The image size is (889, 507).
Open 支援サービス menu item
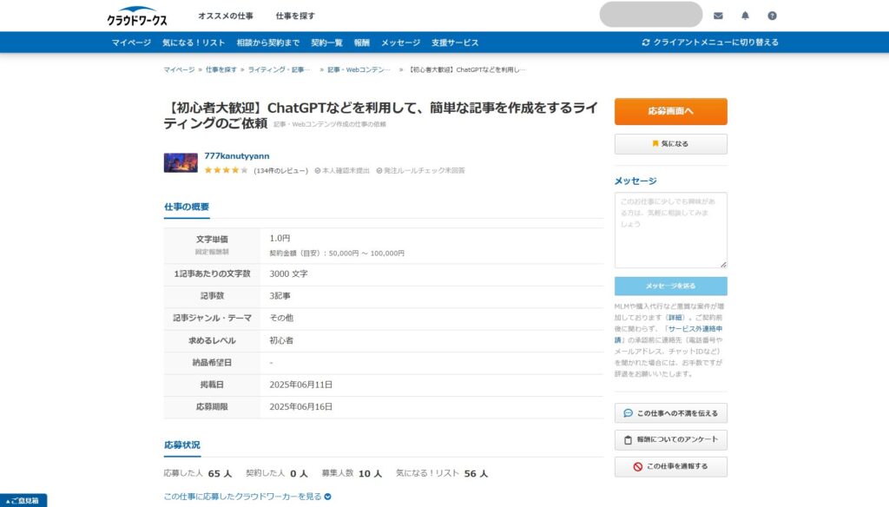click(x=455, y=43)
